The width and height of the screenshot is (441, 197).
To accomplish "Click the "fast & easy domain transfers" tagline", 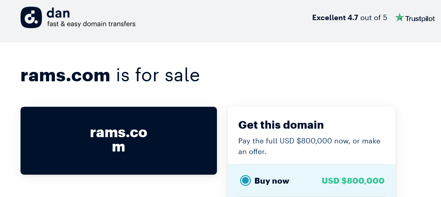I will (x=91, y=24).
